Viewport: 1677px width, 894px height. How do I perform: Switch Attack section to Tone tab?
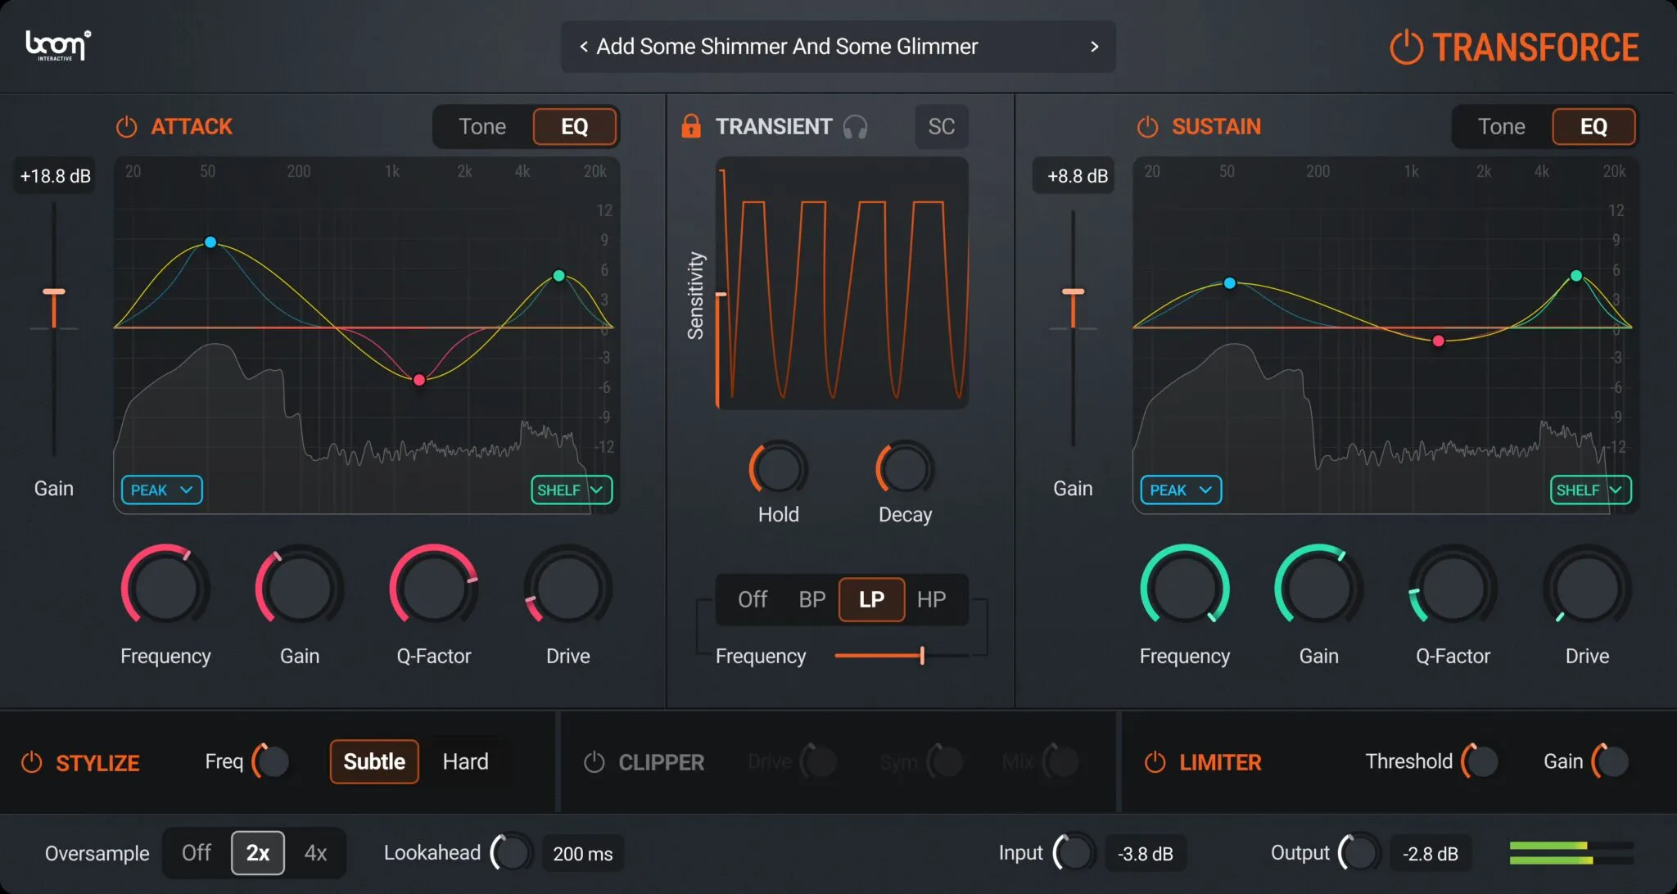pyautogui.click(x=482, y=127)
